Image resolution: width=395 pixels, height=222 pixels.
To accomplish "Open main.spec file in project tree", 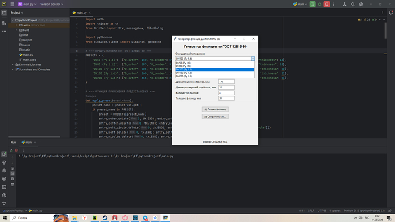I will point(28,60).
